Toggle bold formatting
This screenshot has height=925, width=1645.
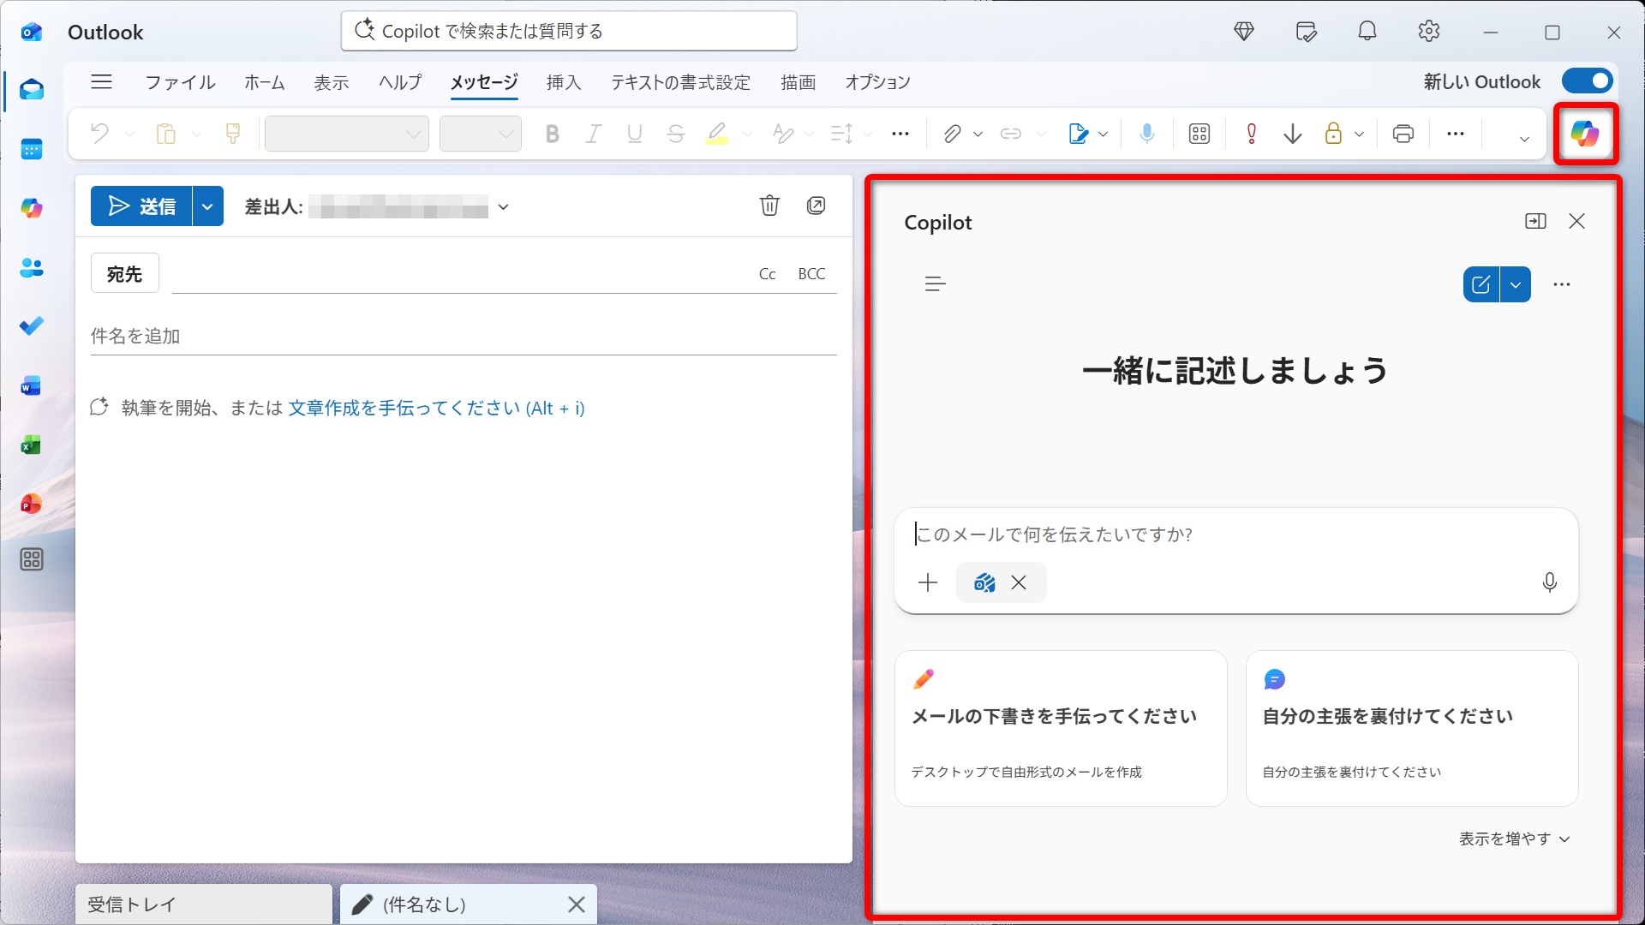553,134
